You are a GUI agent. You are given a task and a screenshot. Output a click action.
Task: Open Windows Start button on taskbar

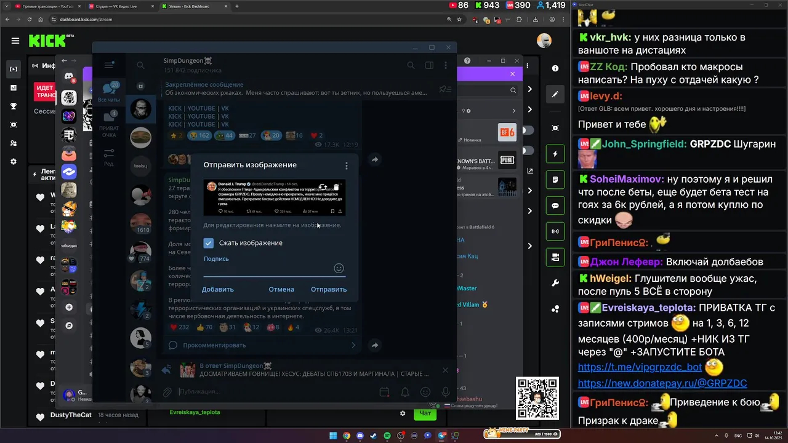[x=333, y=436]
